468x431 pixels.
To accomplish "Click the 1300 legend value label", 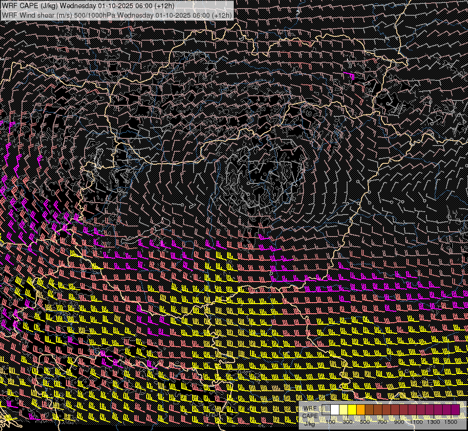I will [x=434, y=422].
